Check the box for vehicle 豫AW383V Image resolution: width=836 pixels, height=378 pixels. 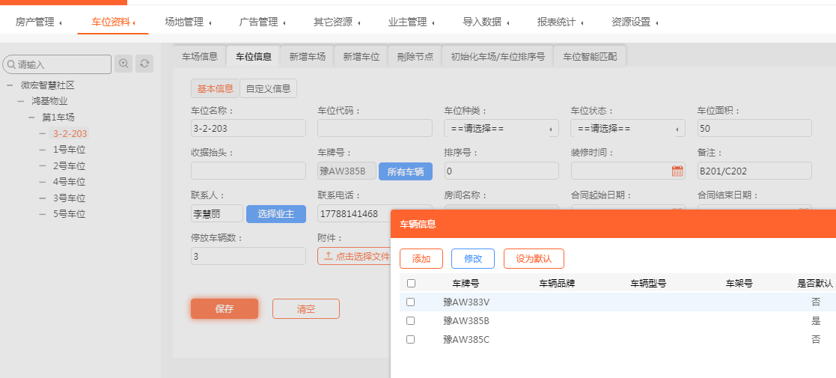[x=410, y=302]
